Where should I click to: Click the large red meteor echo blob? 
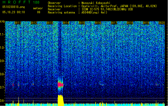tap(61, 85)
